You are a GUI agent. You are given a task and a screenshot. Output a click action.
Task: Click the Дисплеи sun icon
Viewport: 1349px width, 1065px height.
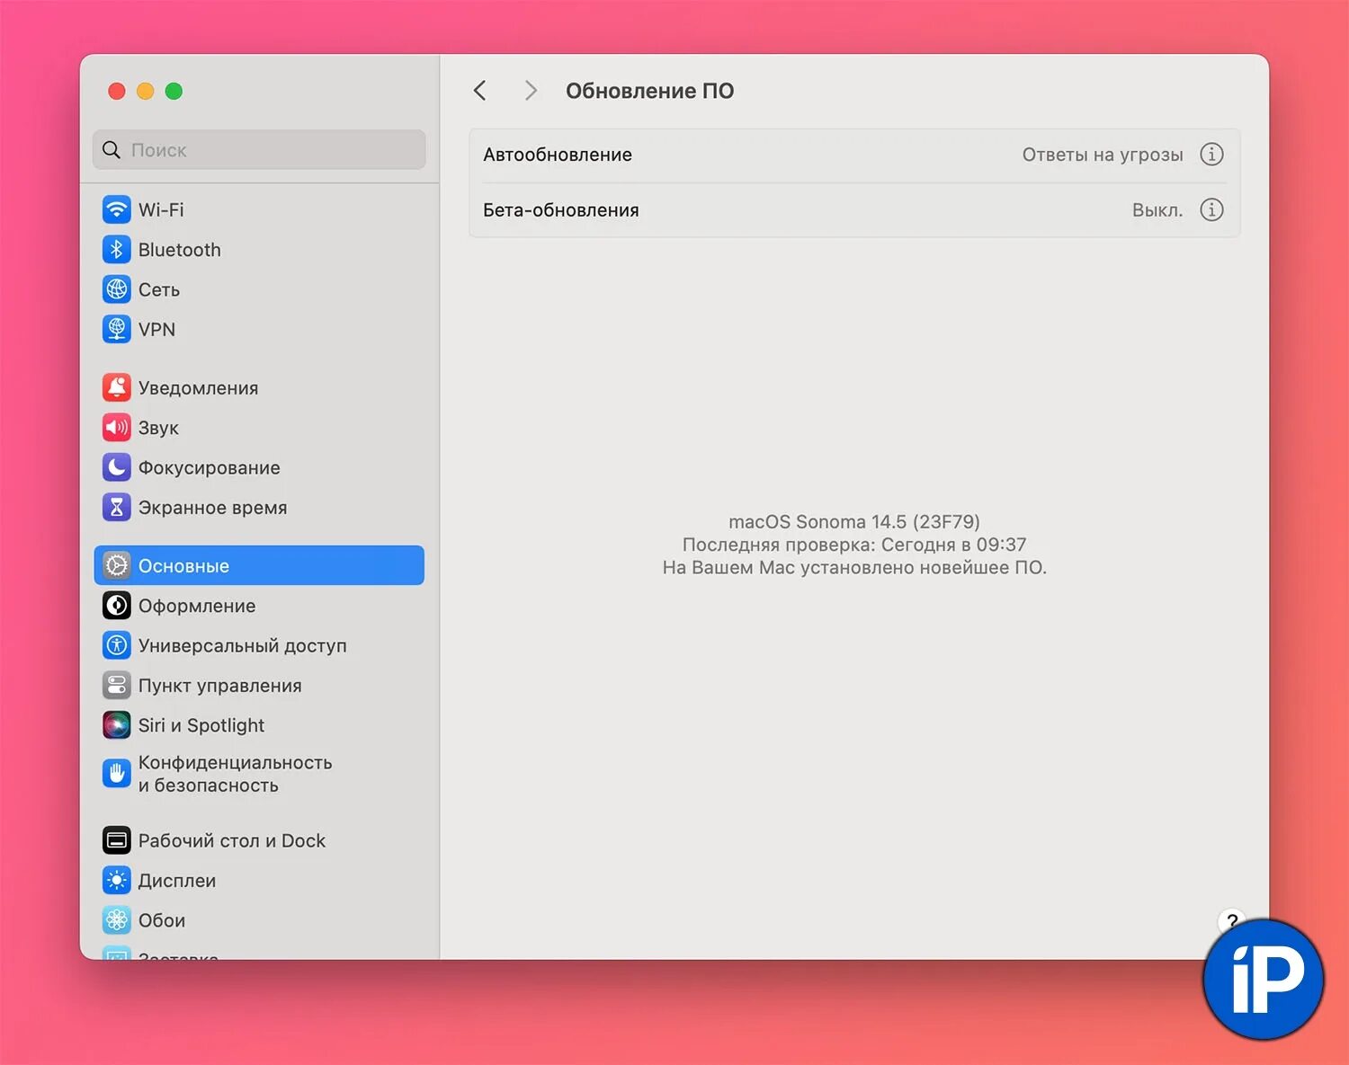pos(117,880)
